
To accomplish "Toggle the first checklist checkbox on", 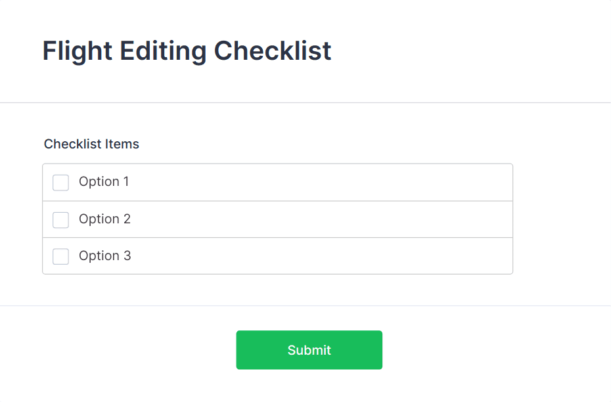I will click(x=60, y=182).
